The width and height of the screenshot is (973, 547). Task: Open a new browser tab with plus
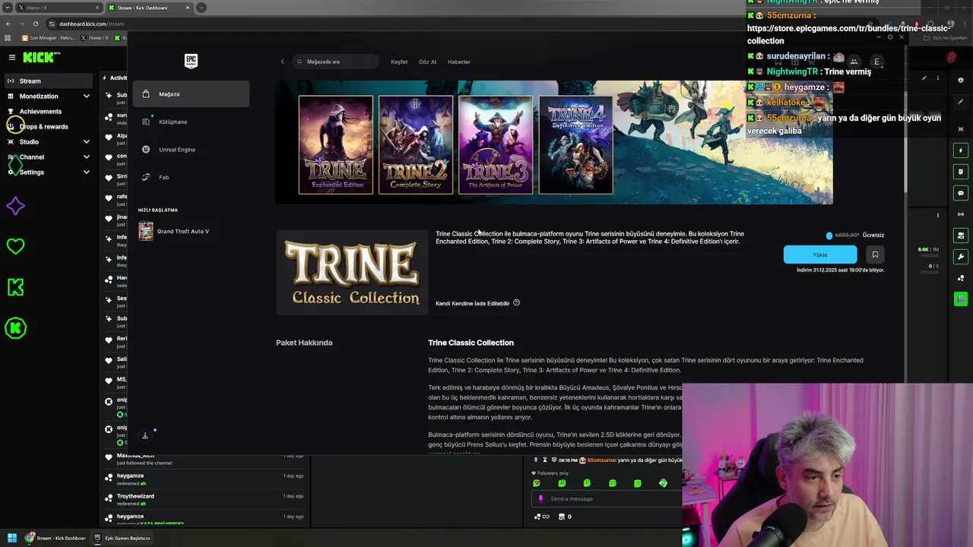[x=201, y=8]
